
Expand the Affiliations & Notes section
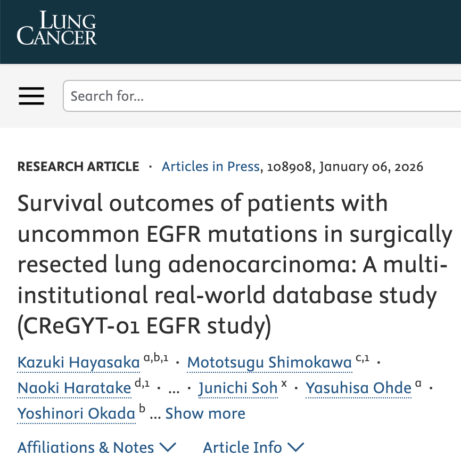[x=96, y=447]
